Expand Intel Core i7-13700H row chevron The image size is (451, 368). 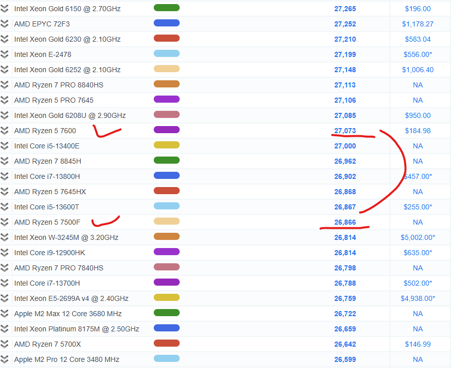click(x=5, y=283)
